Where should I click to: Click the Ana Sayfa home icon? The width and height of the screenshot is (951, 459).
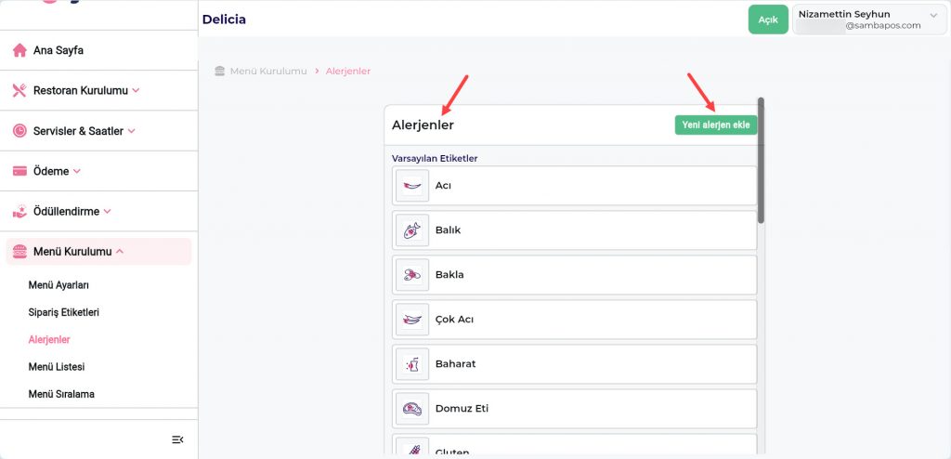click(20, 50)
